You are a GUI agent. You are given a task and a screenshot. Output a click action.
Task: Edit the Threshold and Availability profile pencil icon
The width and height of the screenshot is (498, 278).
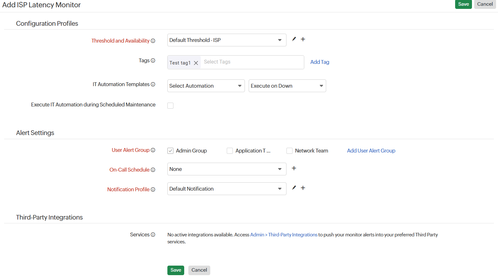[x=294, y=39]
